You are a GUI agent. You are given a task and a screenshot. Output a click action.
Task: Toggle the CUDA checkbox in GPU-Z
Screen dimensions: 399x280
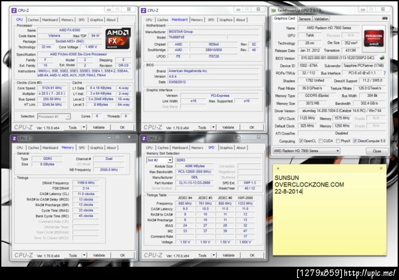point(321,141)
